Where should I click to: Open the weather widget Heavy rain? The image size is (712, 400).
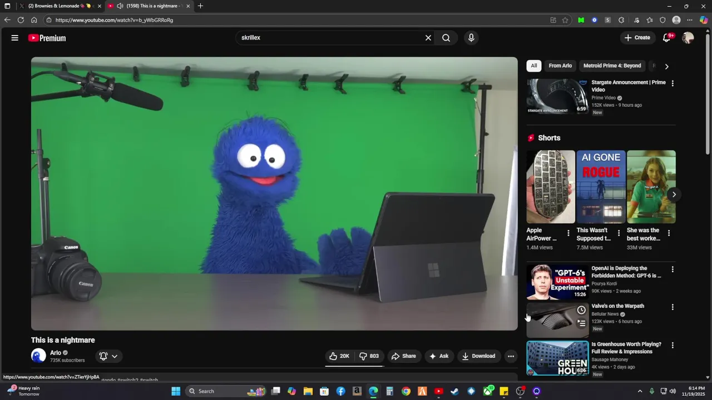click(x=23, y=391)
